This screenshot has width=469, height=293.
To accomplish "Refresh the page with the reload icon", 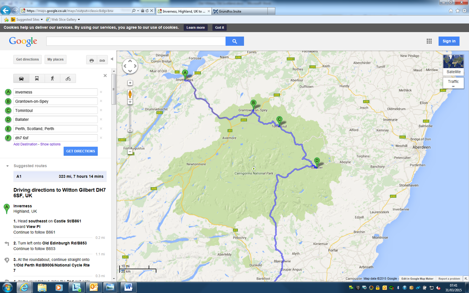I will pyautogui.click(x=147, y=11).
